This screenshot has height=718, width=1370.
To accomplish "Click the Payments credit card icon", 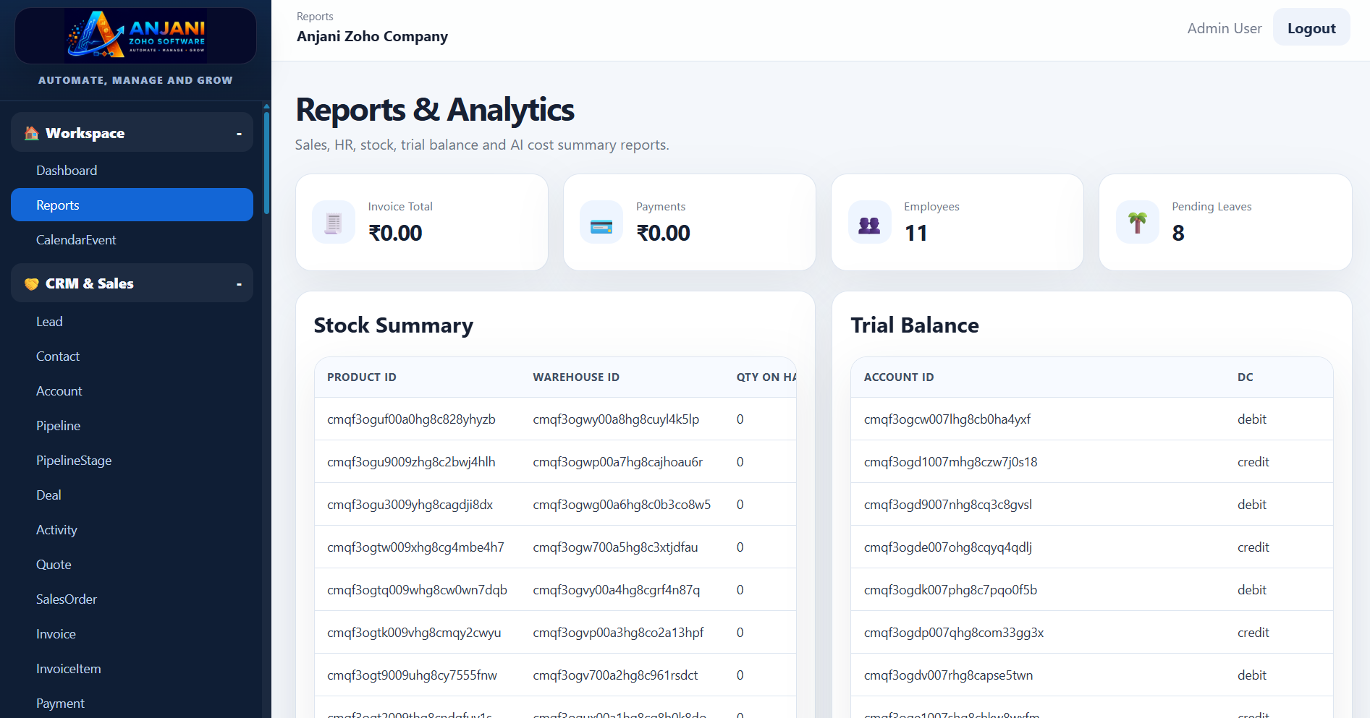I will 601,222.
